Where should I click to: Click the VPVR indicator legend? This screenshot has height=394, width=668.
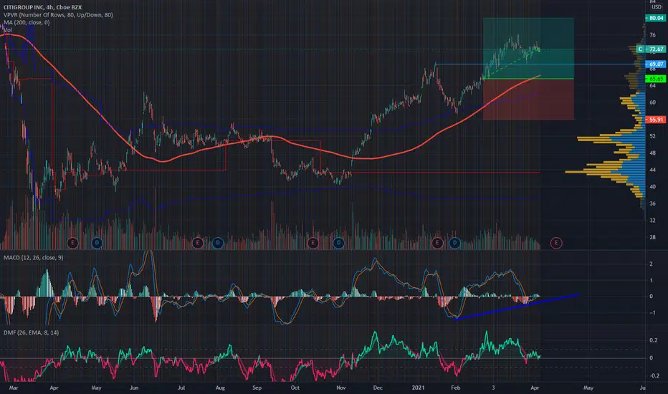click(58, 15)
